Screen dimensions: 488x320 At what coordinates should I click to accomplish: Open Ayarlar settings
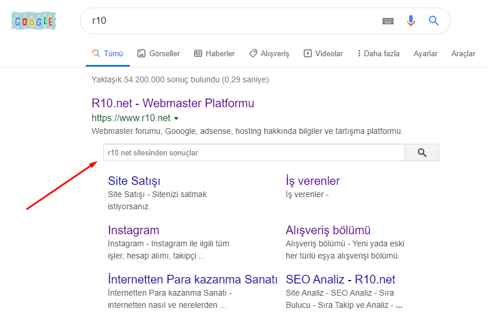point(425,53)
